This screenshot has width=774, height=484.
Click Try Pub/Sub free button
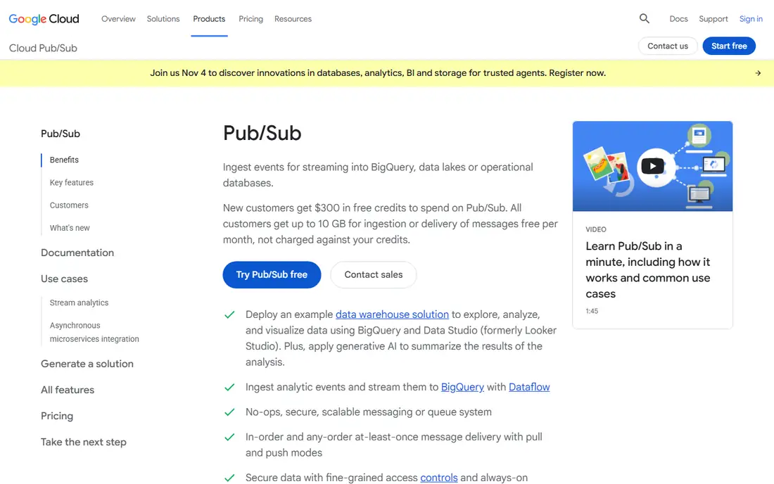coord(272,275)
